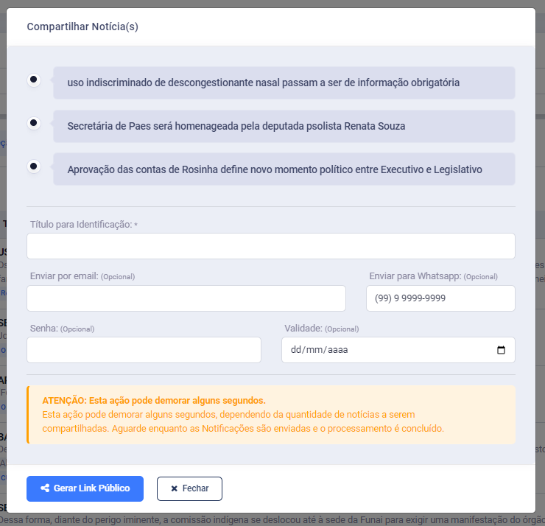Click the 'Título para Identificação:' label

[x=81, y=225]
